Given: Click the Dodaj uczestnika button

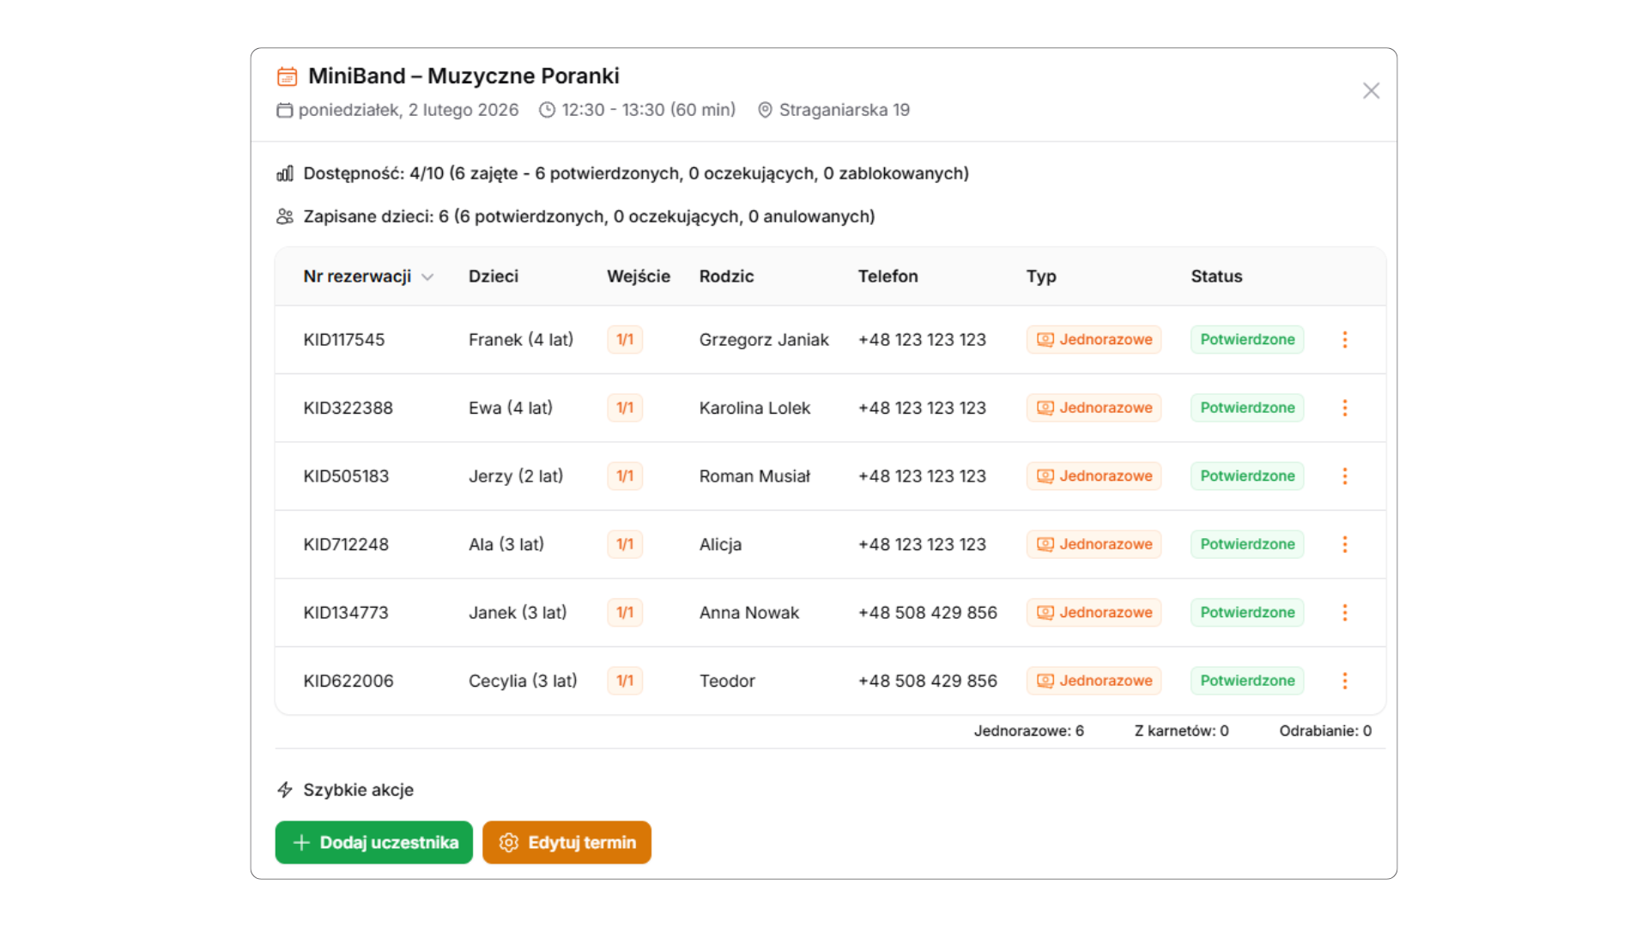Looking at the screenshot, I should [x=373, y=842].
